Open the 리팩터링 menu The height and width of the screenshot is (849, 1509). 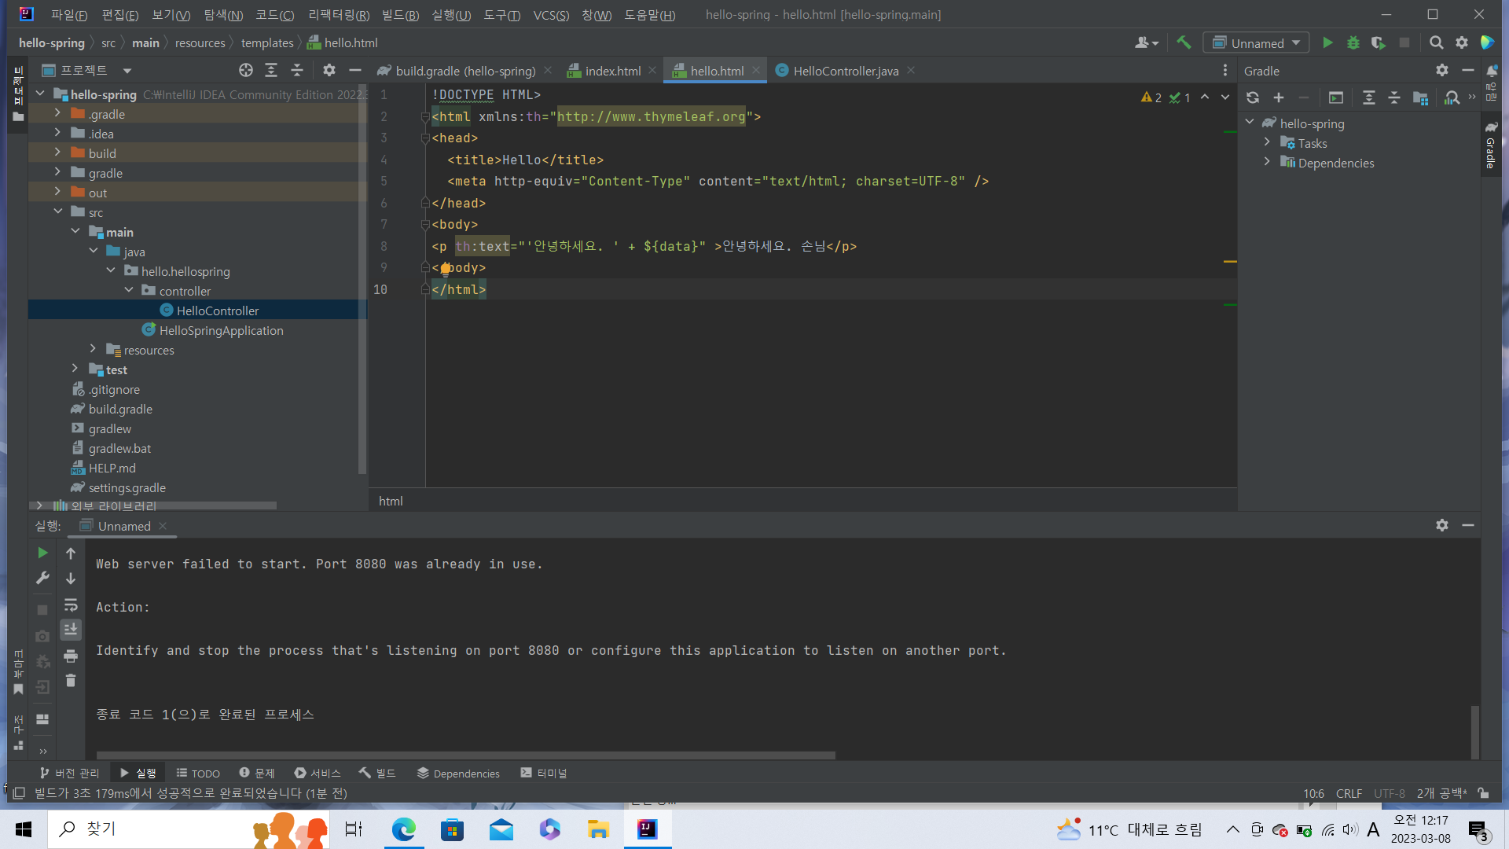(x=339, y=15)
